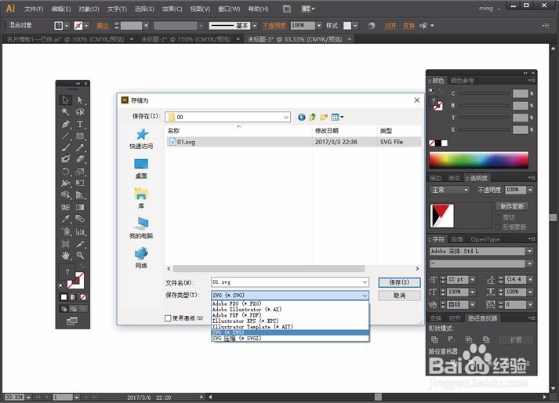Open the file name dropdown arrow
Viewport: 559px width, 403px height.
365,282
